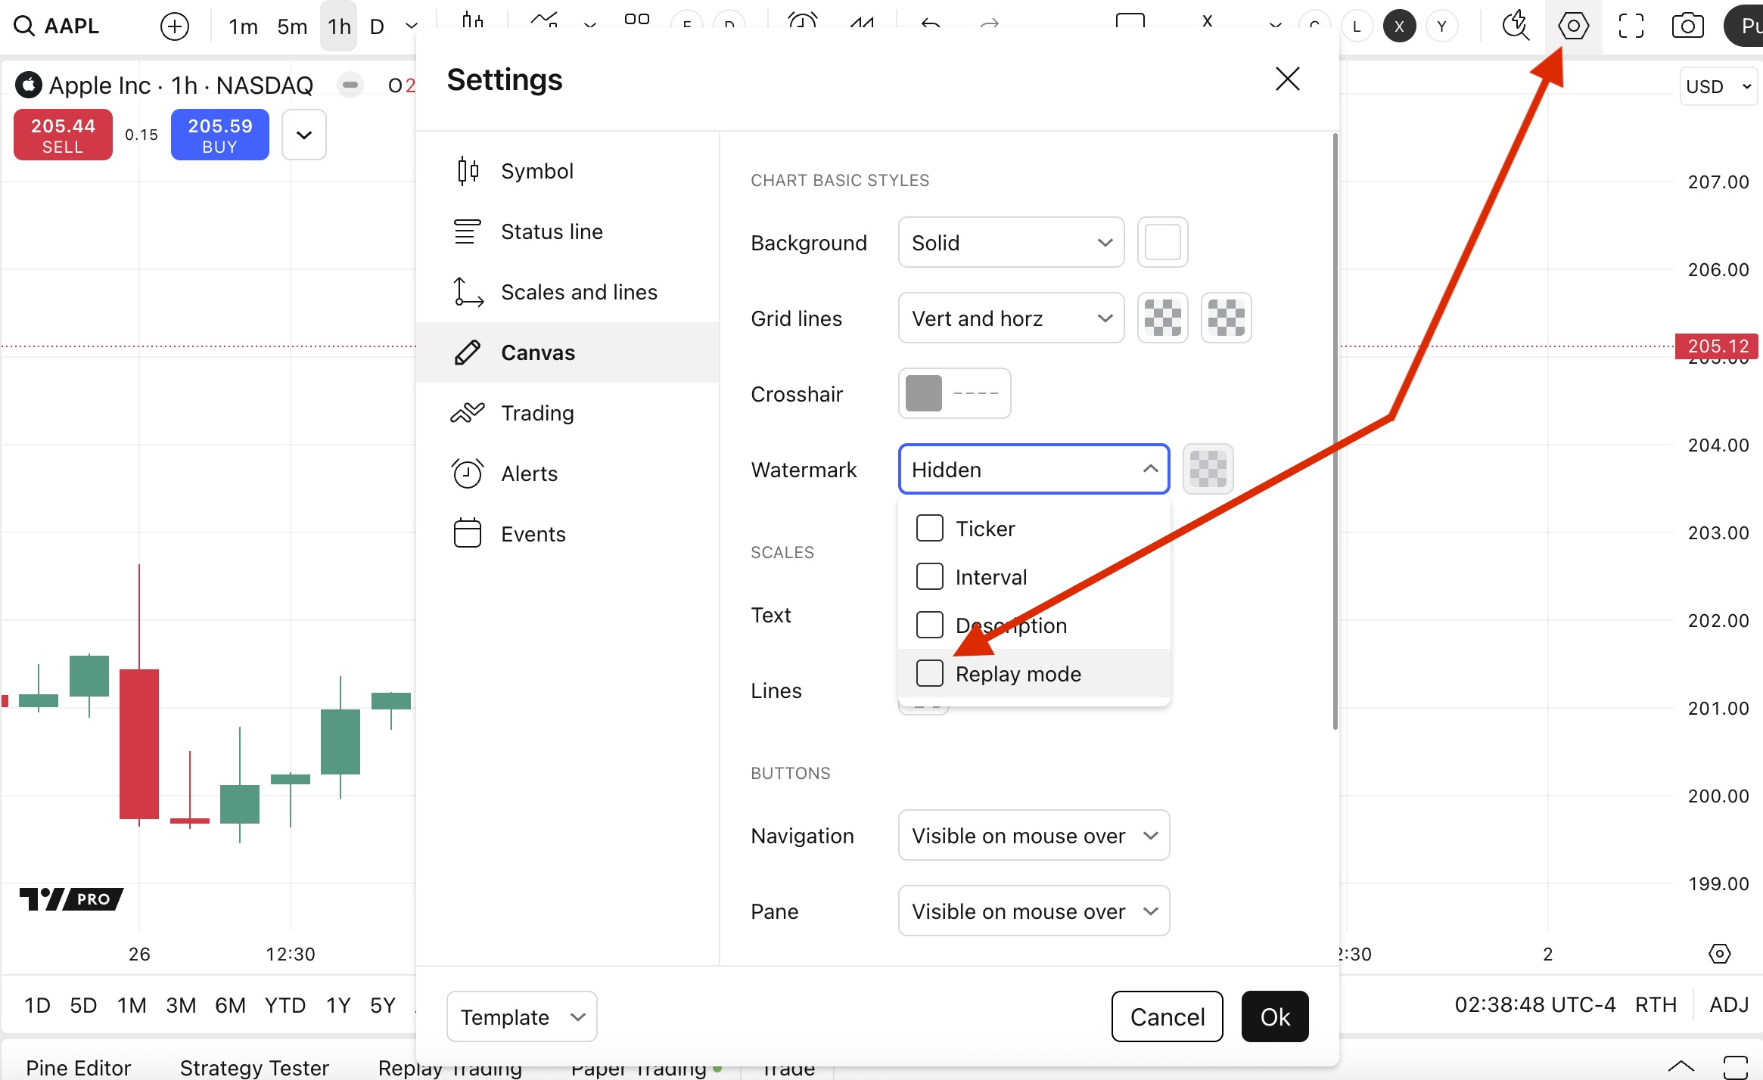This screenshot has height=1080, width=1763.
Task: Click the 205.59 BUY price button
Action: [219, 135]
